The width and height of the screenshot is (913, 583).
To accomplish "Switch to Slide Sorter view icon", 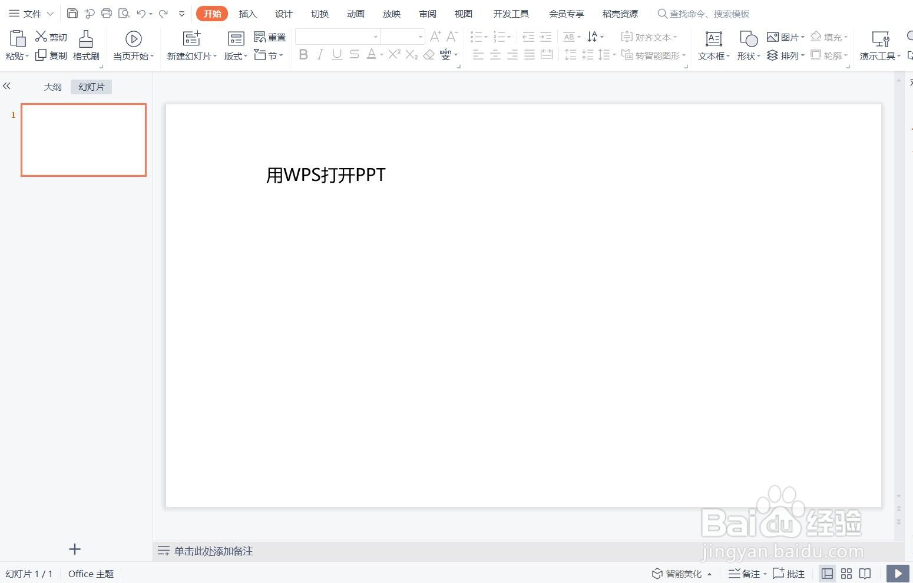I will 846,574.
